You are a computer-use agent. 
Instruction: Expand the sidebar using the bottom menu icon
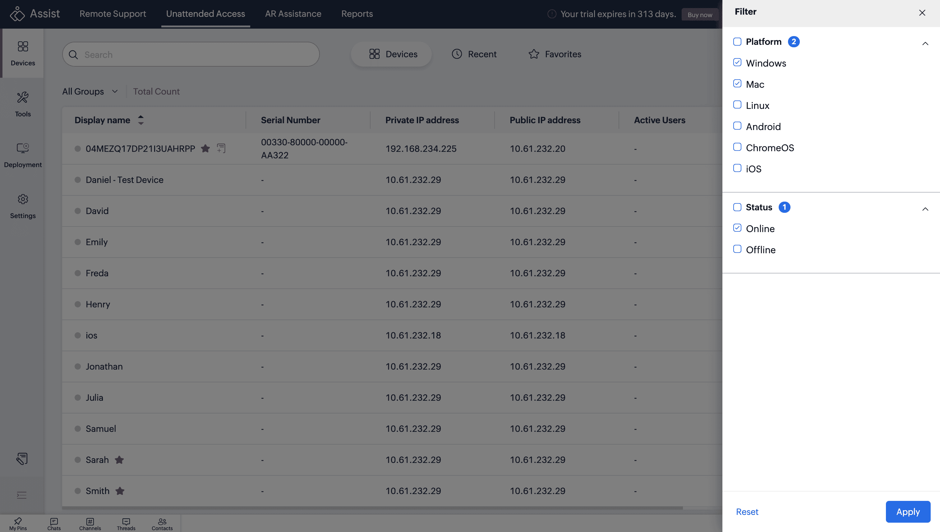[21, 495]
